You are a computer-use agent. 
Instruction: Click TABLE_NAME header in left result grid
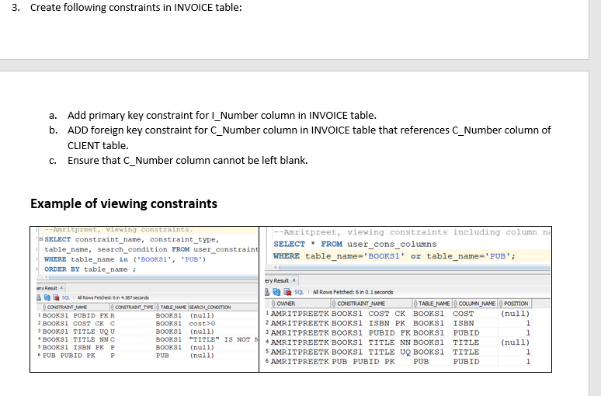[172, 307]
